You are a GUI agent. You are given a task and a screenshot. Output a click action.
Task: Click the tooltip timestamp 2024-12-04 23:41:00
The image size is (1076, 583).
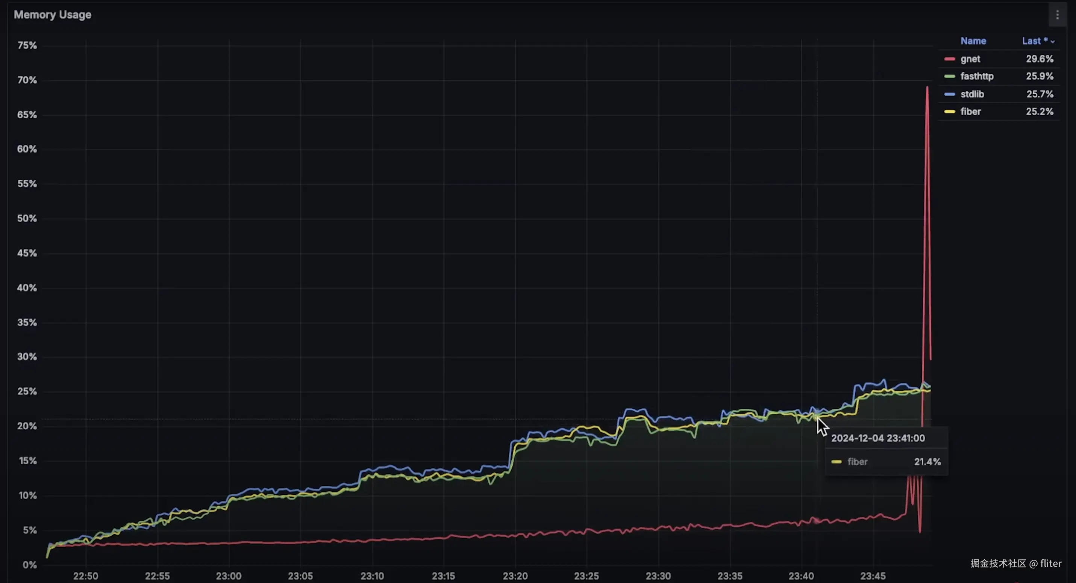[x=877, y=438]
